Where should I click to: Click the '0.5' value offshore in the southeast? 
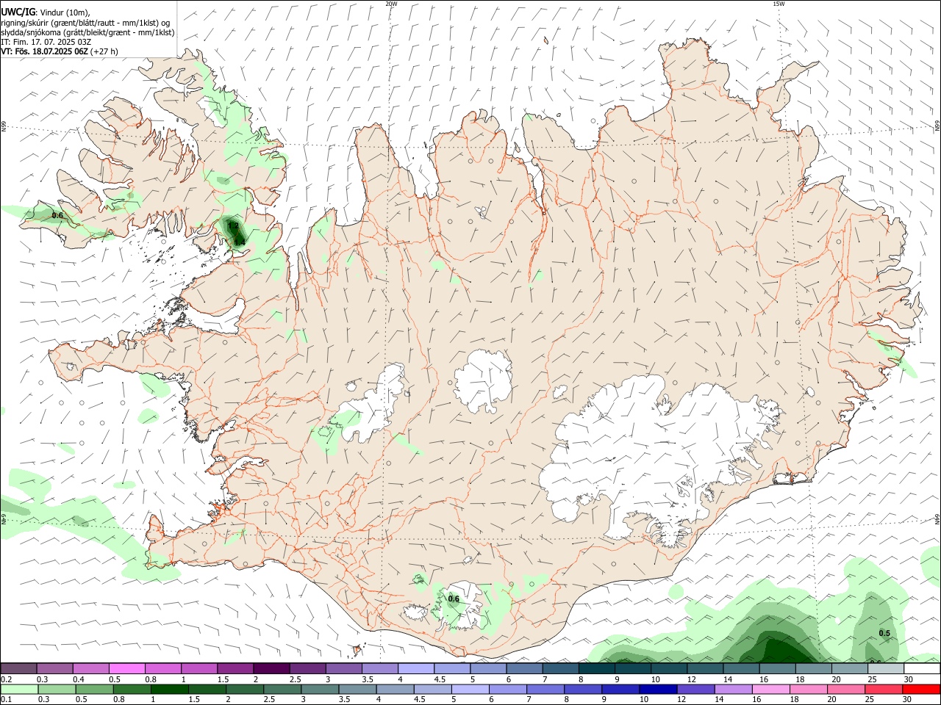(x=884, y=633)
